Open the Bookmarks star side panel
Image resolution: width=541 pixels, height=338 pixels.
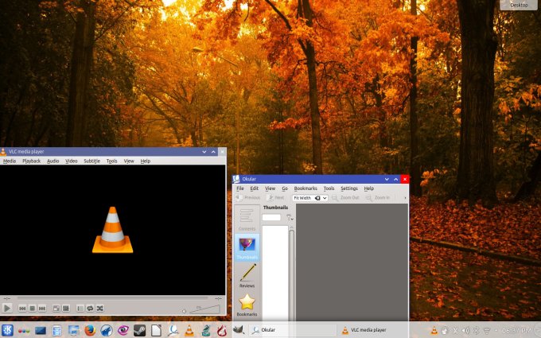tap(247, 305)
